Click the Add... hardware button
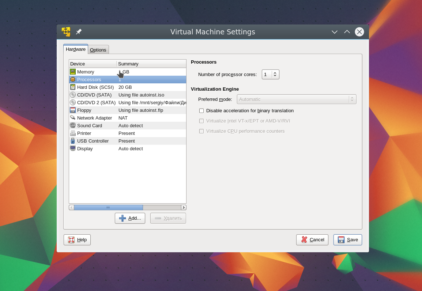 coord(130,218)
